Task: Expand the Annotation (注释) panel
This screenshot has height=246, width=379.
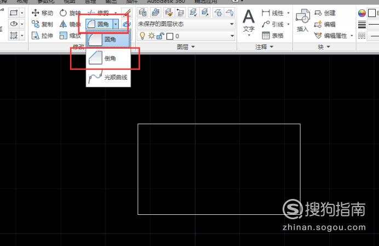Action: tap(264, 47)
